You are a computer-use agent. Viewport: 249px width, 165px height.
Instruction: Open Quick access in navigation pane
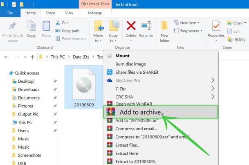point(27,73)
